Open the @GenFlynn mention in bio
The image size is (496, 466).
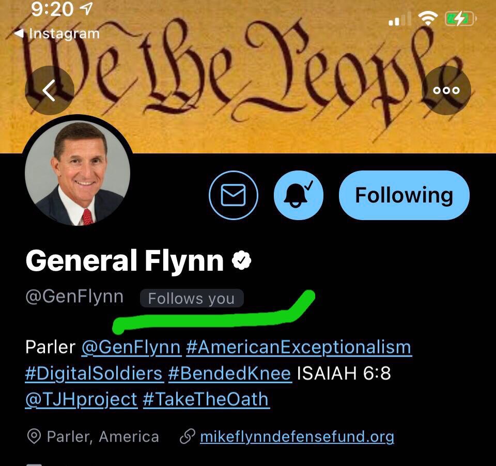click(131, 347)
